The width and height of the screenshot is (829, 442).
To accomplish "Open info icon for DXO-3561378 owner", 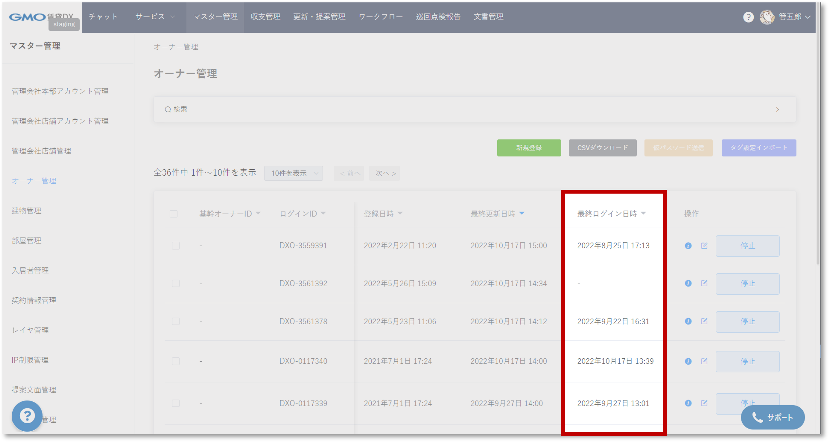I will [688, 321].
